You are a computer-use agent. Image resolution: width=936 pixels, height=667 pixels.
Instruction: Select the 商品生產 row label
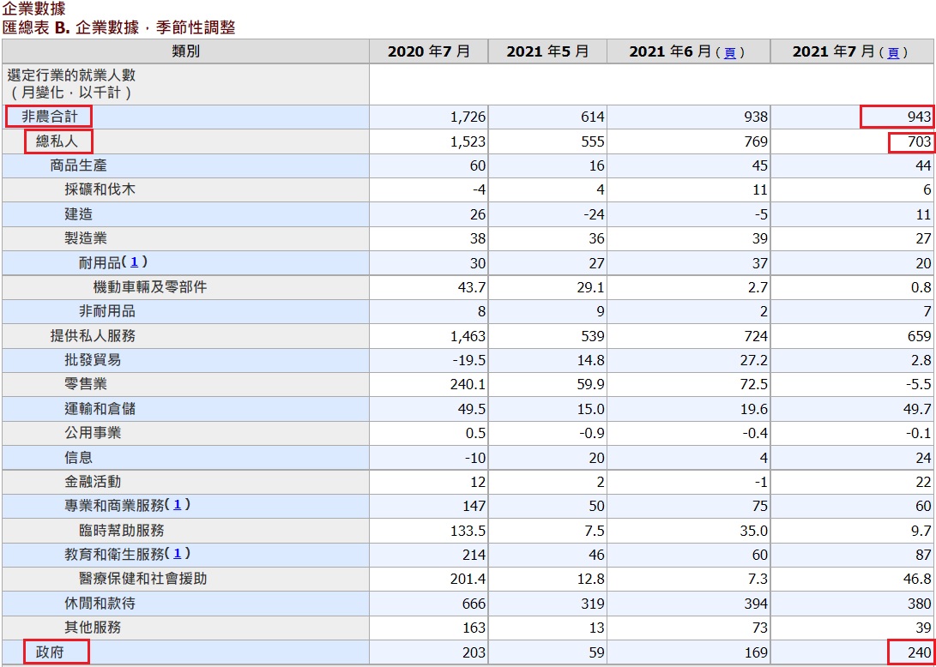click(x=78, y=165)
